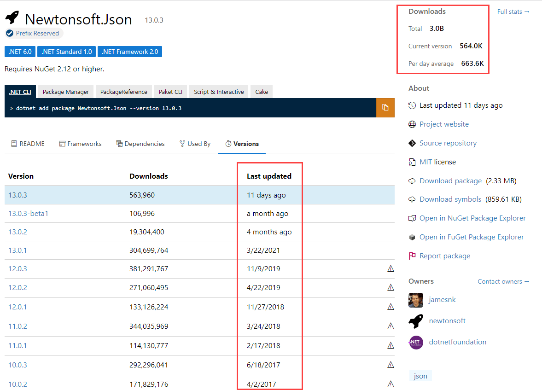The width and height of the screenshot is (542, 390).
Task: Click the Download package link
Action: (450, 181)
